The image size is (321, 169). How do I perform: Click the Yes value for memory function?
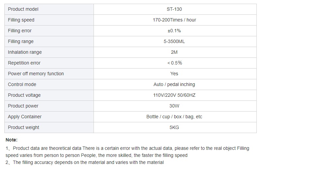(x=174, y=74)
